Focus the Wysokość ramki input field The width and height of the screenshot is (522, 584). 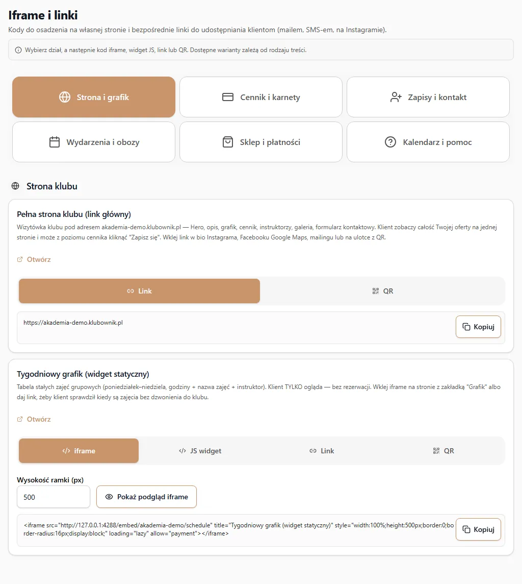pyautogui.click(x=54, y=497)
